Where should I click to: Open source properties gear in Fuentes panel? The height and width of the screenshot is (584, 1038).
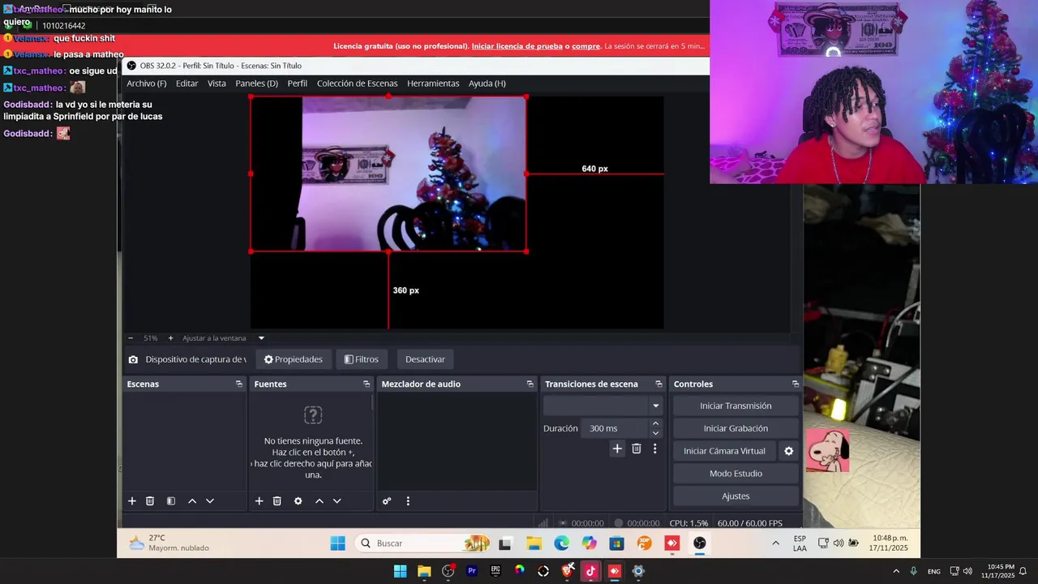(298, 501)
